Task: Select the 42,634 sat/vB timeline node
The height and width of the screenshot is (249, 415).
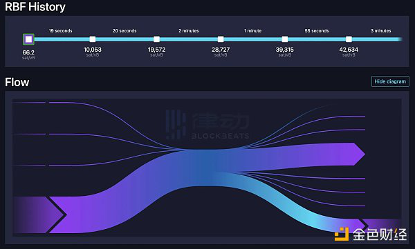Action: tap(349, 39)
